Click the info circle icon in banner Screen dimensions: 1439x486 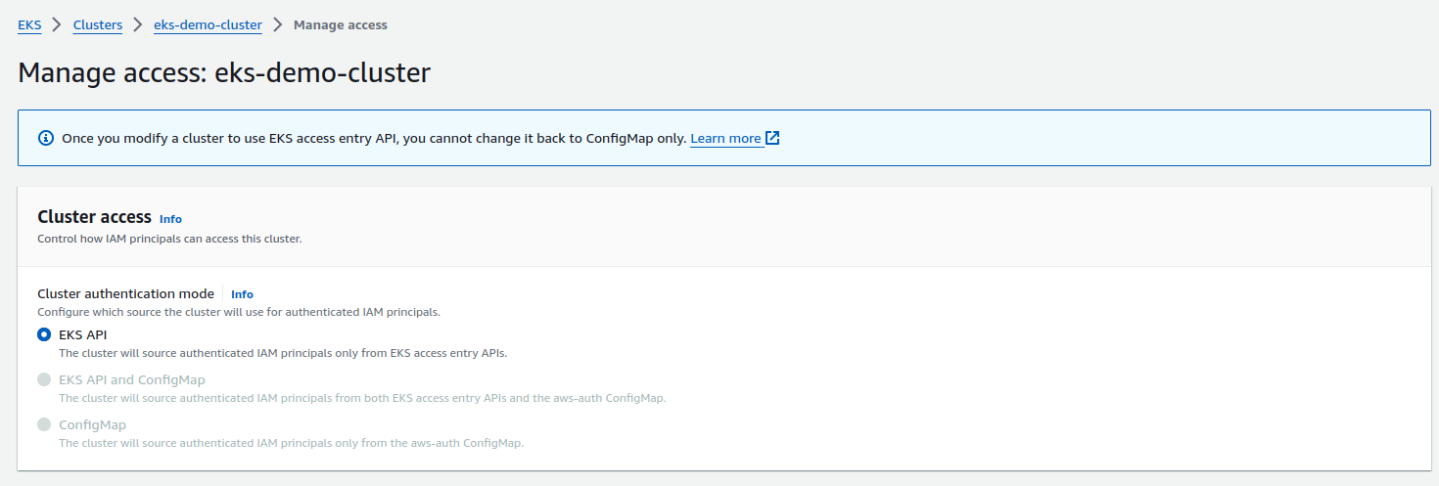[45, 138]
